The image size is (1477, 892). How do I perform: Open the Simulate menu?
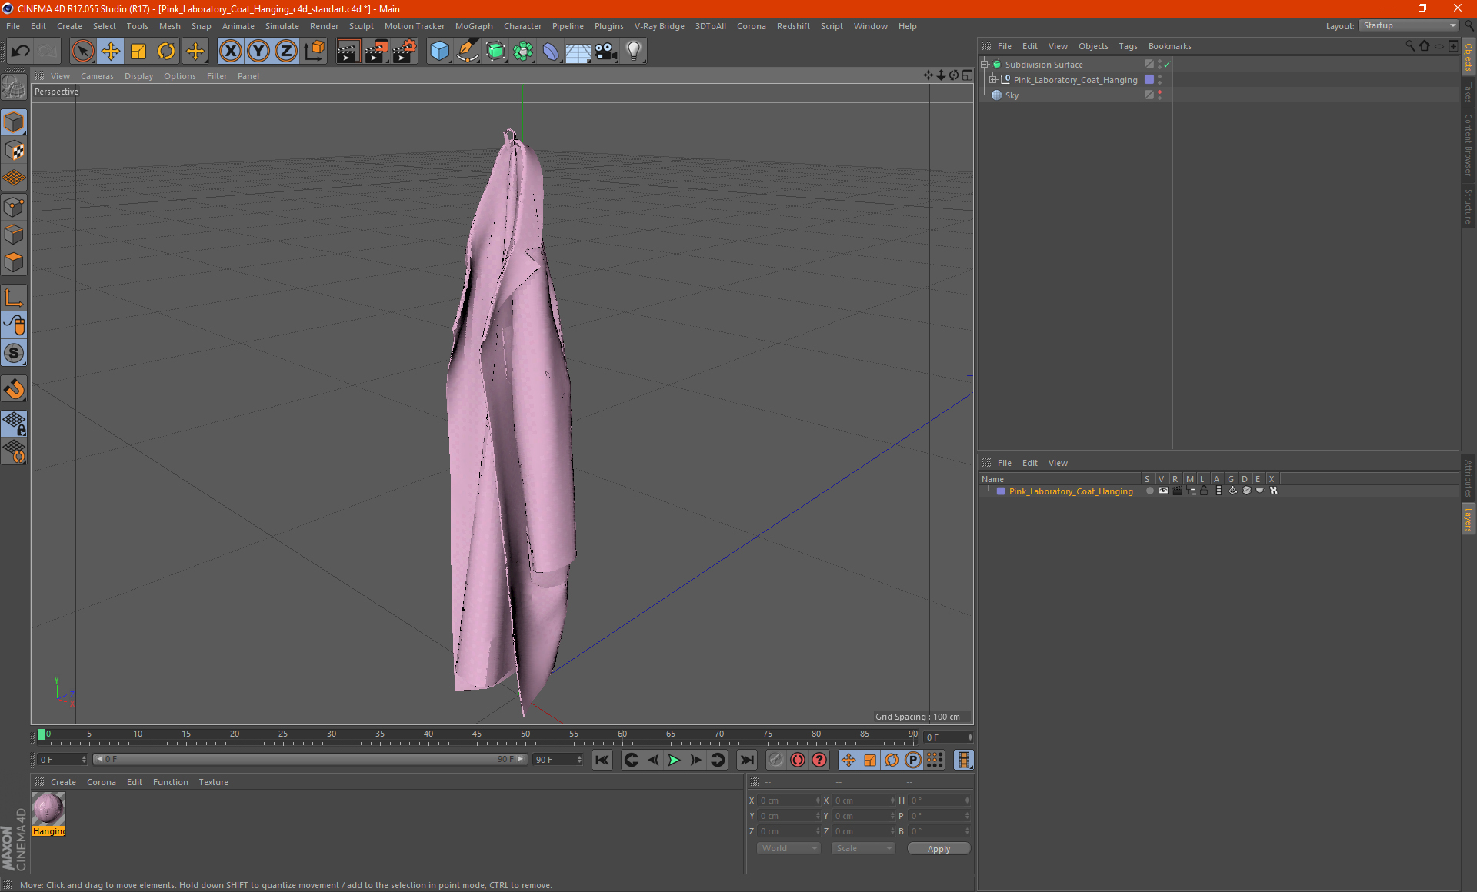click(282, 26)
